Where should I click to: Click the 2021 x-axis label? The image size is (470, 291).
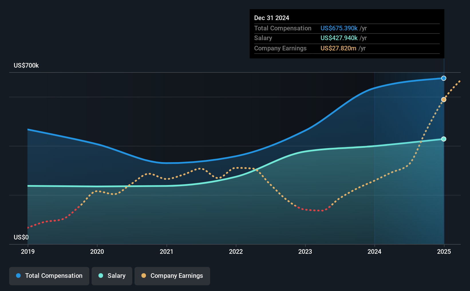167,251
